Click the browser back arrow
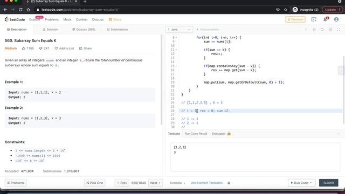 tap(5, 10)
